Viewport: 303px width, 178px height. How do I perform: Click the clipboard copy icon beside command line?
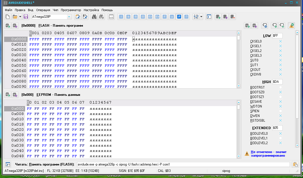point(295,164)
